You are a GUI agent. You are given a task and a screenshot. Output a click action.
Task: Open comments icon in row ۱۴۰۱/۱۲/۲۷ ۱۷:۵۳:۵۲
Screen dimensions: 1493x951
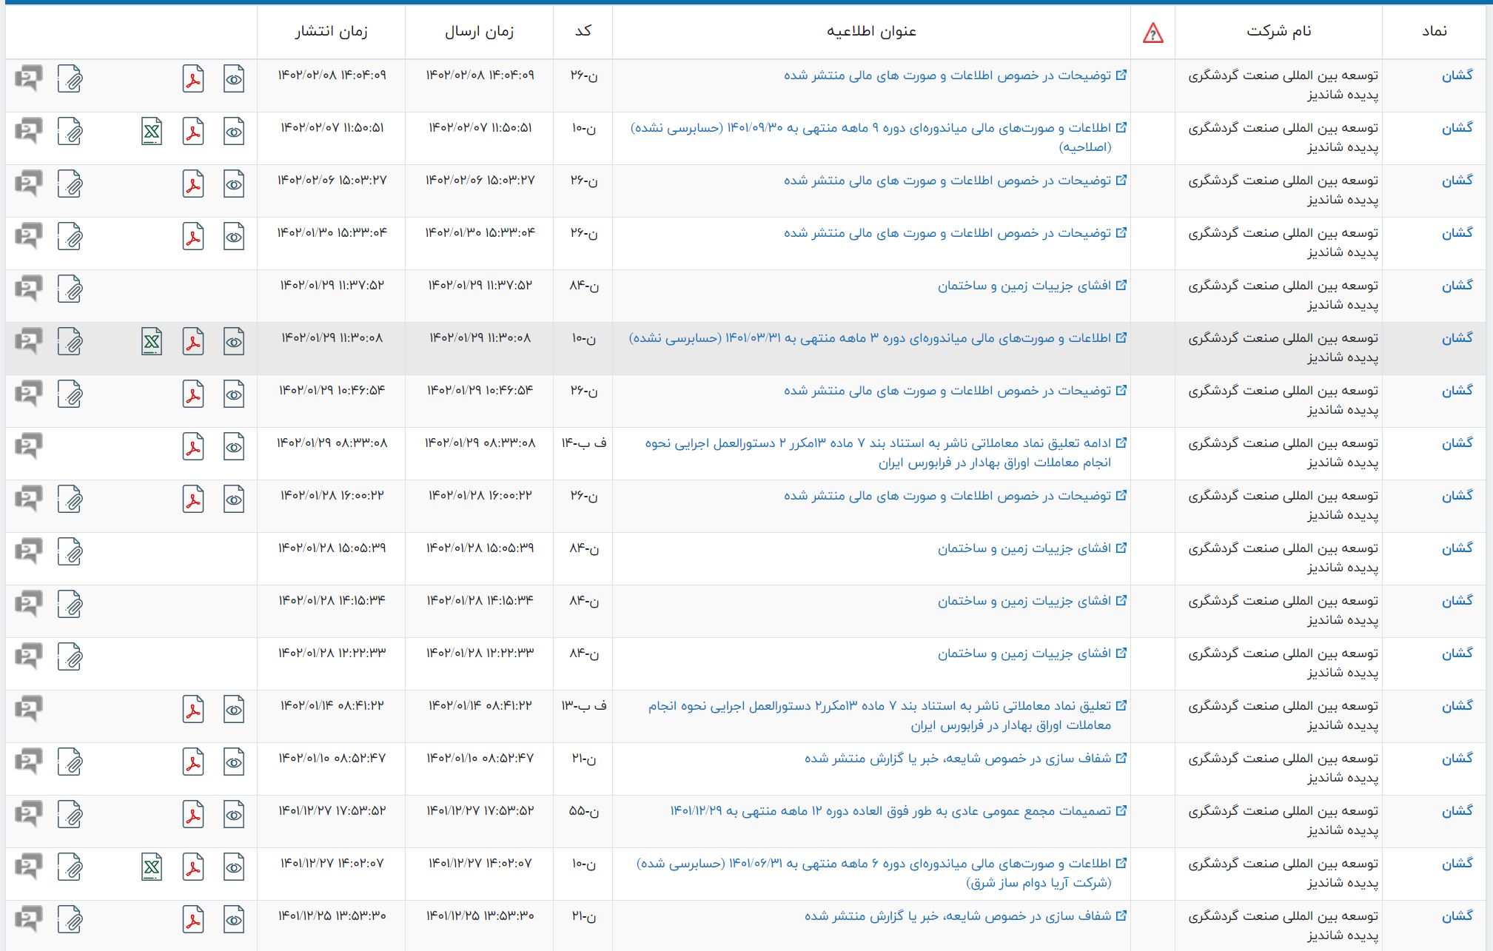[29, 813]
